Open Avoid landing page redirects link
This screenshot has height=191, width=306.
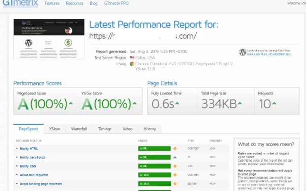(x=41, y=184)
